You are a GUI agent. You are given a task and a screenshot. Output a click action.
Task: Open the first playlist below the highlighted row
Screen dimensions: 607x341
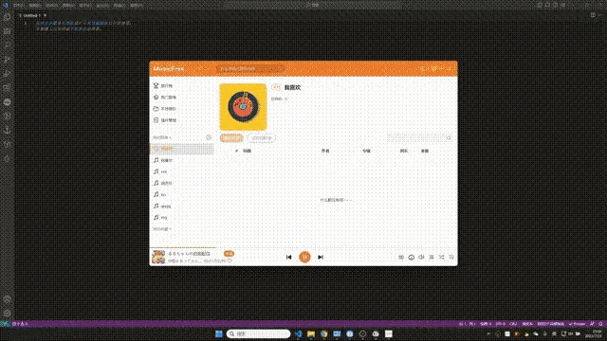(181, 160)
